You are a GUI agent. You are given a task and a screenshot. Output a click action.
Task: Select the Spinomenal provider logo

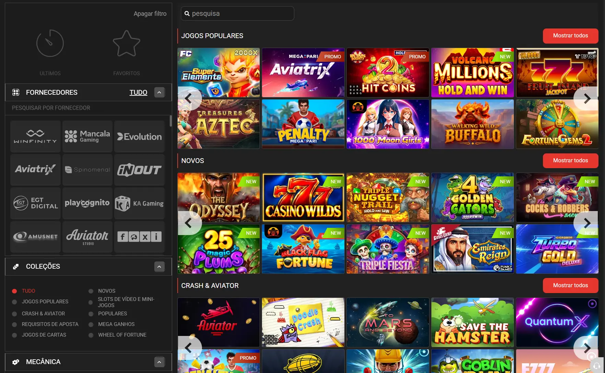[87, 170]
